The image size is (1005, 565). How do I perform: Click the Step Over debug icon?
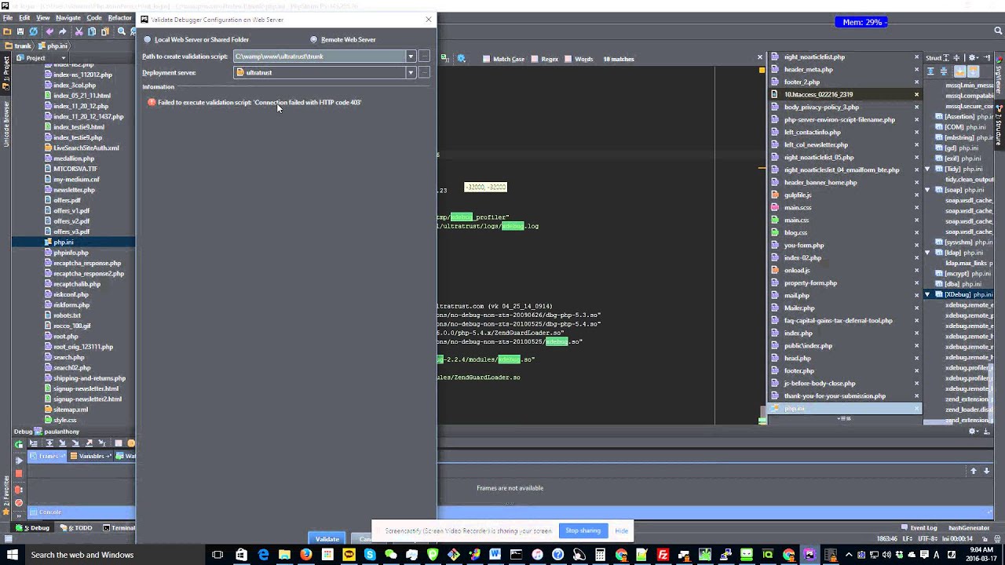click(x=49, y=443)
